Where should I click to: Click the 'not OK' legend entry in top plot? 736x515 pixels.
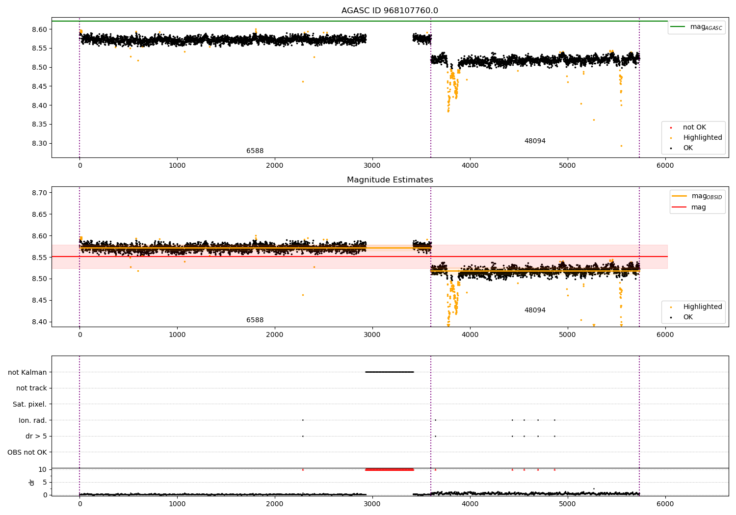pyautogui.click(x=694, y=128)
